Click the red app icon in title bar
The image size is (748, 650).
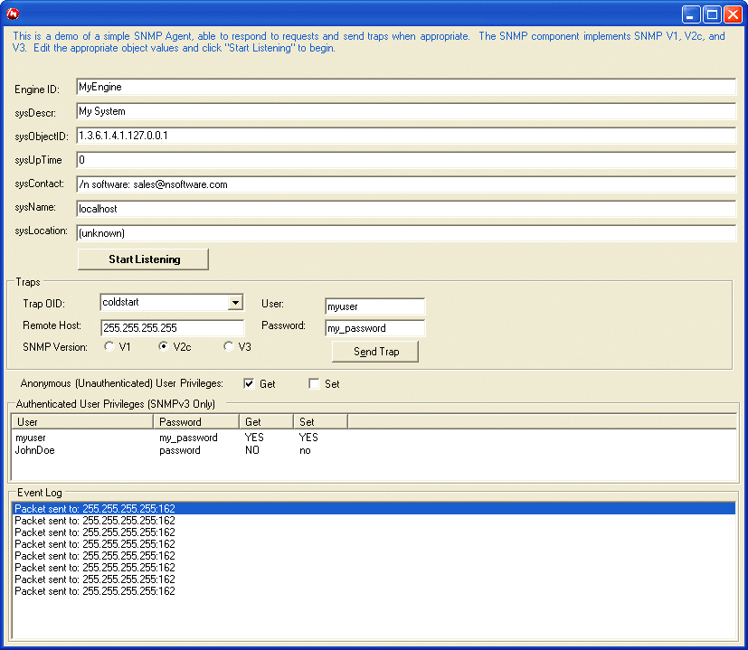pyautogui.click(x=13, y=14)
